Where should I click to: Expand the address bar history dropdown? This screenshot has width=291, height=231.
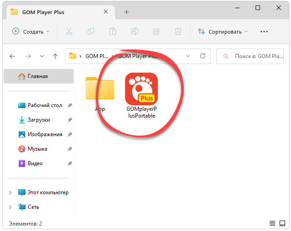(188, 56)
